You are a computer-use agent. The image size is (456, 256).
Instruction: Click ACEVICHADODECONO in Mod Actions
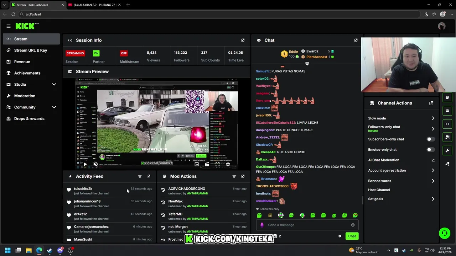tap(187, 189)
